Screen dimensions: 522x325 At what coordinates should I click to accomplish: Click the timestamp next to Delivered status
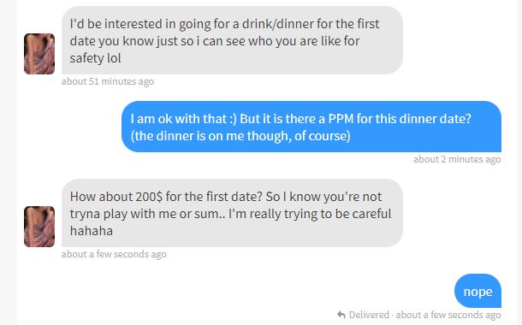click(448, 315)
